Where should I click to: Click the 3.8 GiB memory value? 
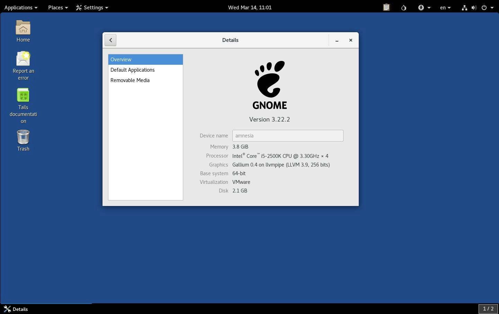[x=240, y=147]
